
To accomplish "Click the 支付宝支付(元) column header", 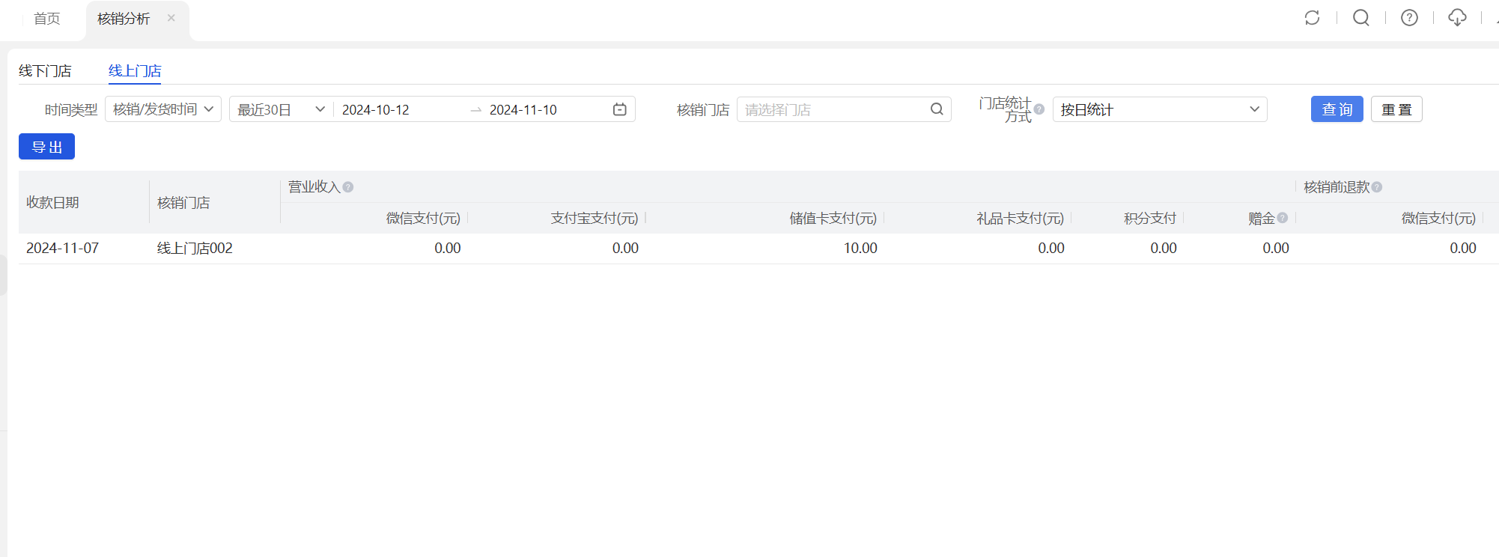I will (595, 218).
